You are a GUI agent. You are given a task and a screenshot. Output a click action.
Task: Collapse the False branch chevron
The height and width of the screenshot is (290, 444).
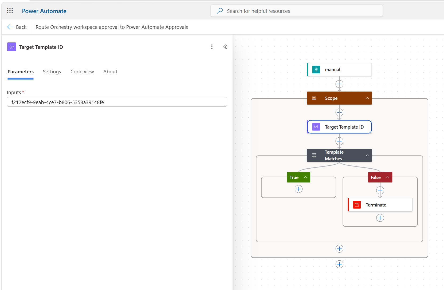tap(388, 177)
